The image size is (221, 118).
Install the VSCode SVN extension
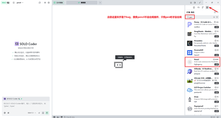(217, 83)
